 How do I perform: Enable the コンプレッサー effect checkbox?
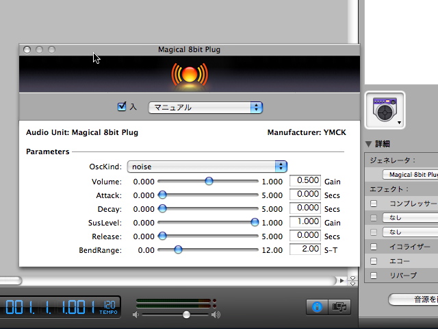click(374, 204)
